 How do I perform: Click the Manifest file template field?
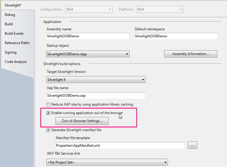[120, 146]
